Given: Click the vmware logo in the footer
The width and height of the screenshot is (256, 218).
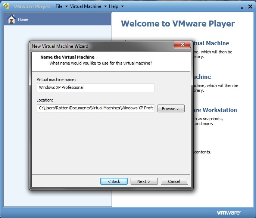Looking at the screenshot, I should coord(228,212).
